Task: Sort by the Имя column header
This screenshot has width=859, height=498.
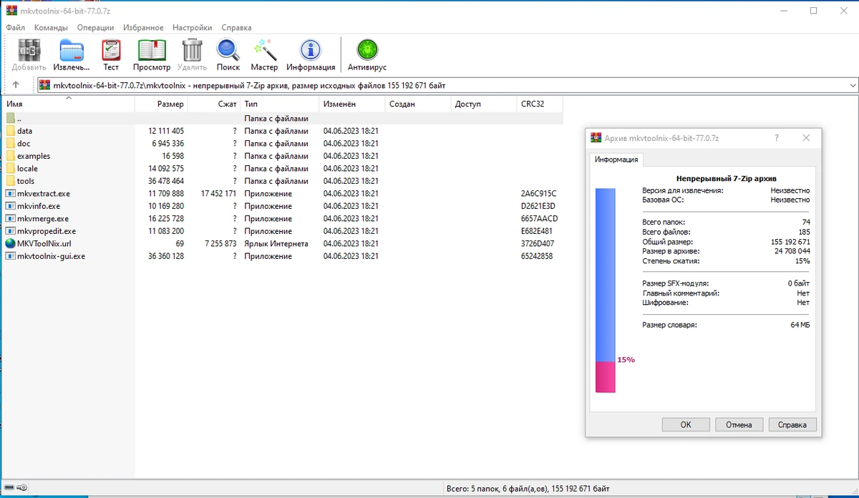Action: tap(69, 104)
